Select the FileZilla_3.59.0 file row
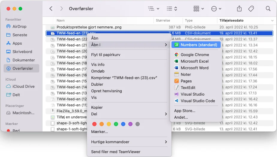The width and height of the screenshot is (277, 157). point(67,111)
